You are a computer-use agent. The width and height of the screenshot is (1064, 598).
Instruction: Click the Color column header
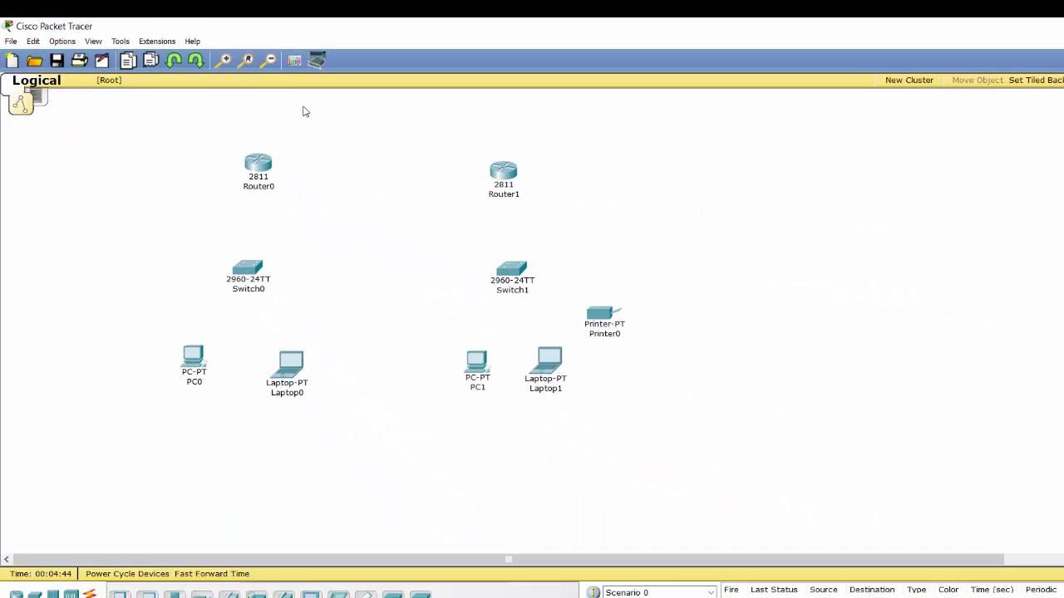coord(948,590)
